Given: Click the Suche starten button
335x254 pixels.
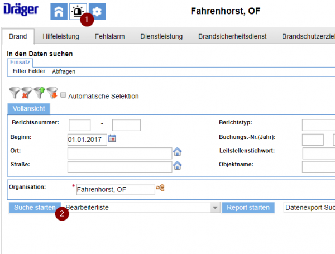Looking at the screenshot, I should tap(35, 208).
